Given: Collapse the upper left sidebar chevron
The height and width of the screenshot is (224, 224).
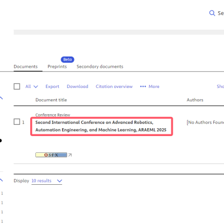Looking at the screenshot, I should tap(1, 98).
